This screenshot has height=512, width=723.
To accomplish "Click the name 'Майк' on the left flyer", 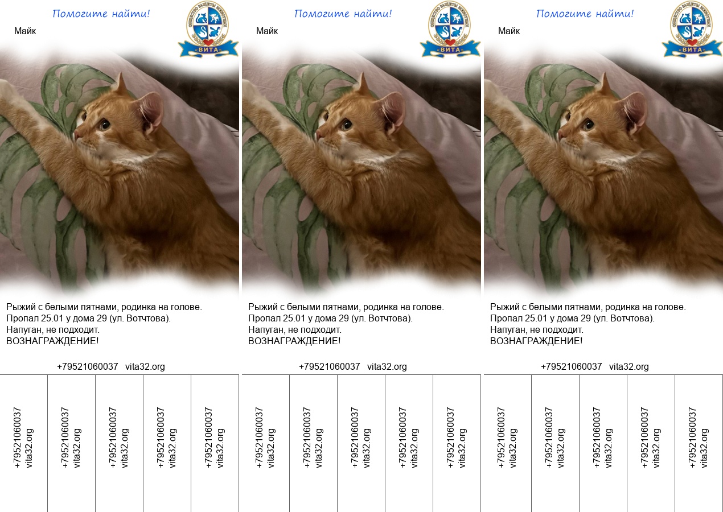I will [25, 31].
